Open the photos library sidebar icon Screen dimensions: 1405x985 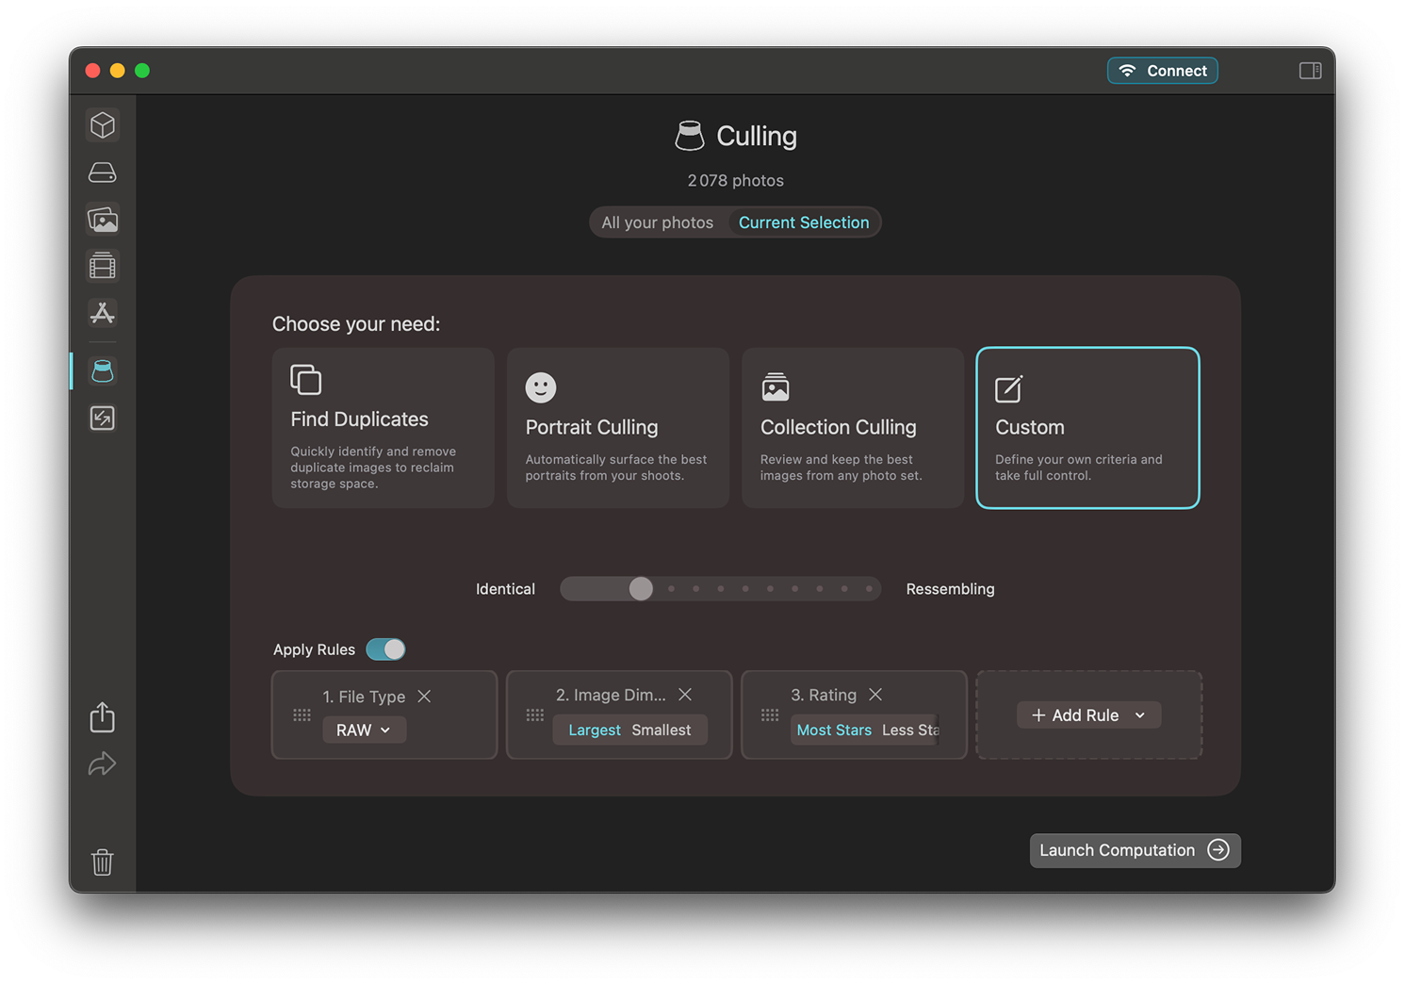point(103,220)
